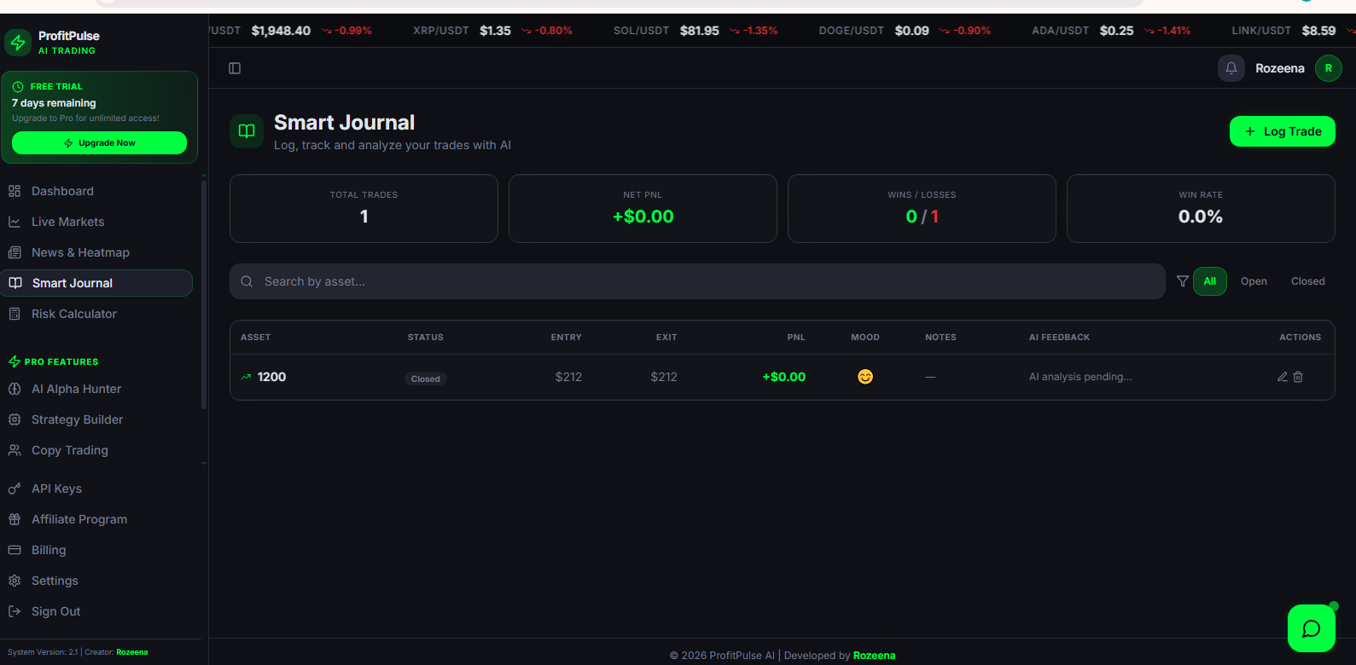
Task: Select Smart Journal in the sidebar
Action: pyautogui.click(x=96, y=283)
